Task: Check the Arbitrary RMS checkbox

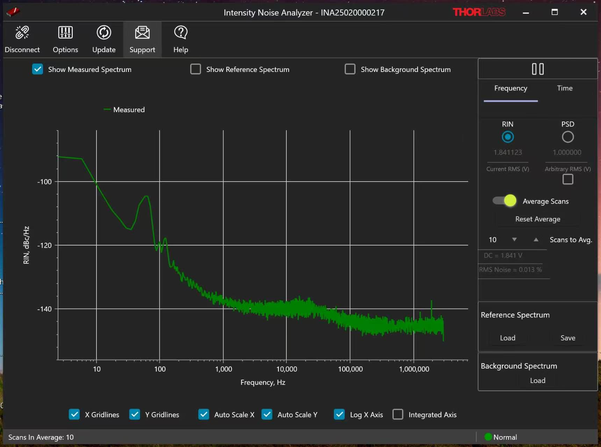Action: coord(568,179)
